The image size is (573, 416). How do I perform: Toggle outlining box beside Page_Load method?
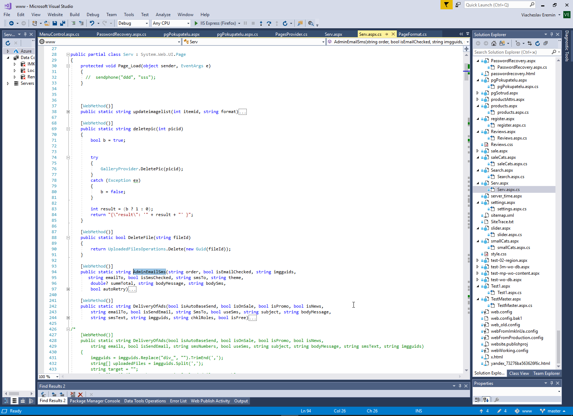pyautogui.click(x=68, y=66)
